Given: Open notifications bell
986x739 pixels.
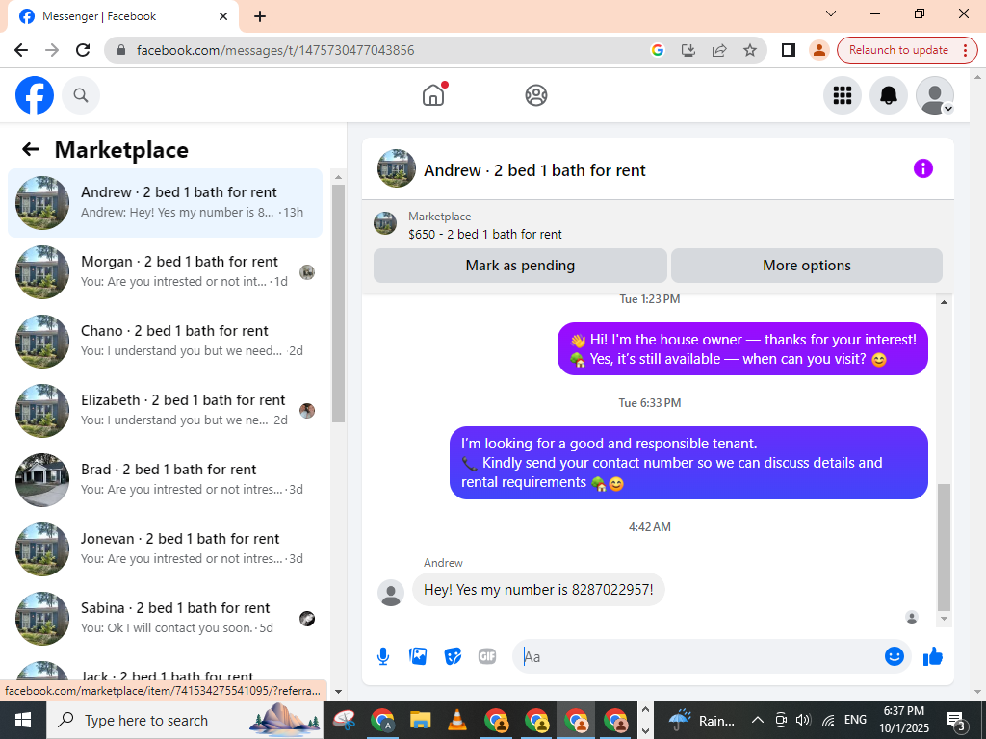Looking at the screenshot, I should (x=888, y=95).
